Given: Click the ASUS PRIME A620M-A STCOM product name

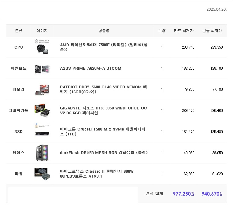Looking at the screenshot, I should 91,68.
